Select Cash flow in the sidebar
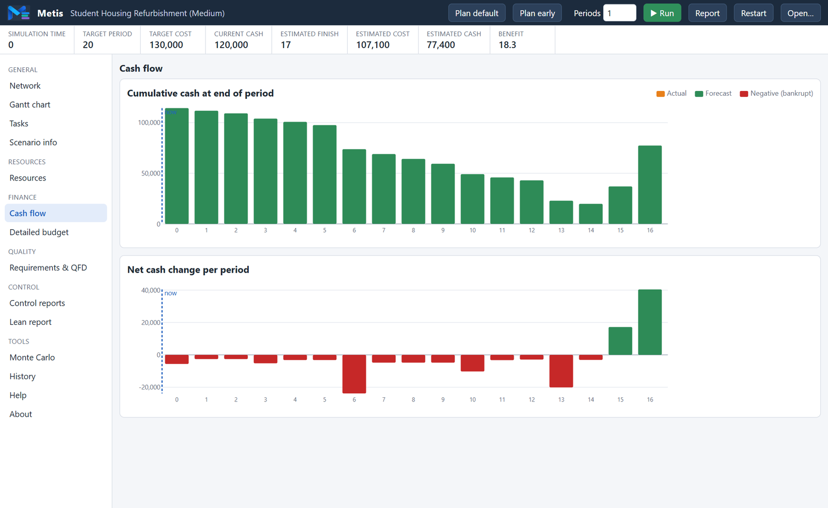Image resolution: width=828 pixels, height=508 pixels. (x=56, y=213)
